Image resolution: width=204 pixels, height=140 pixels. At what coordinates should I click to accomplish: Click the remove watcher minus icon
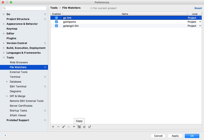tap(58, 127)
